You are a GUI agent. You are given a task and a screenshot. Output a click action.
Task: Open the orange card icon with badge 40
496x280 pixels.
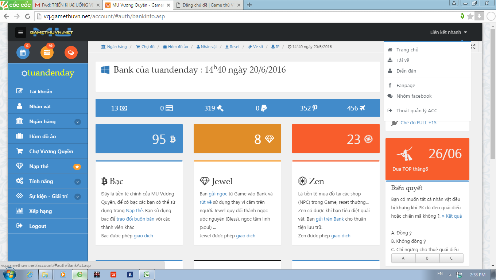(x=47, y=53)
